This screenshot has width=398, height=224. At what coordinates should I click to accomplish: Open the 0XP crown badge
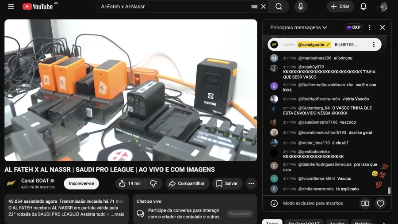[354, 27]
